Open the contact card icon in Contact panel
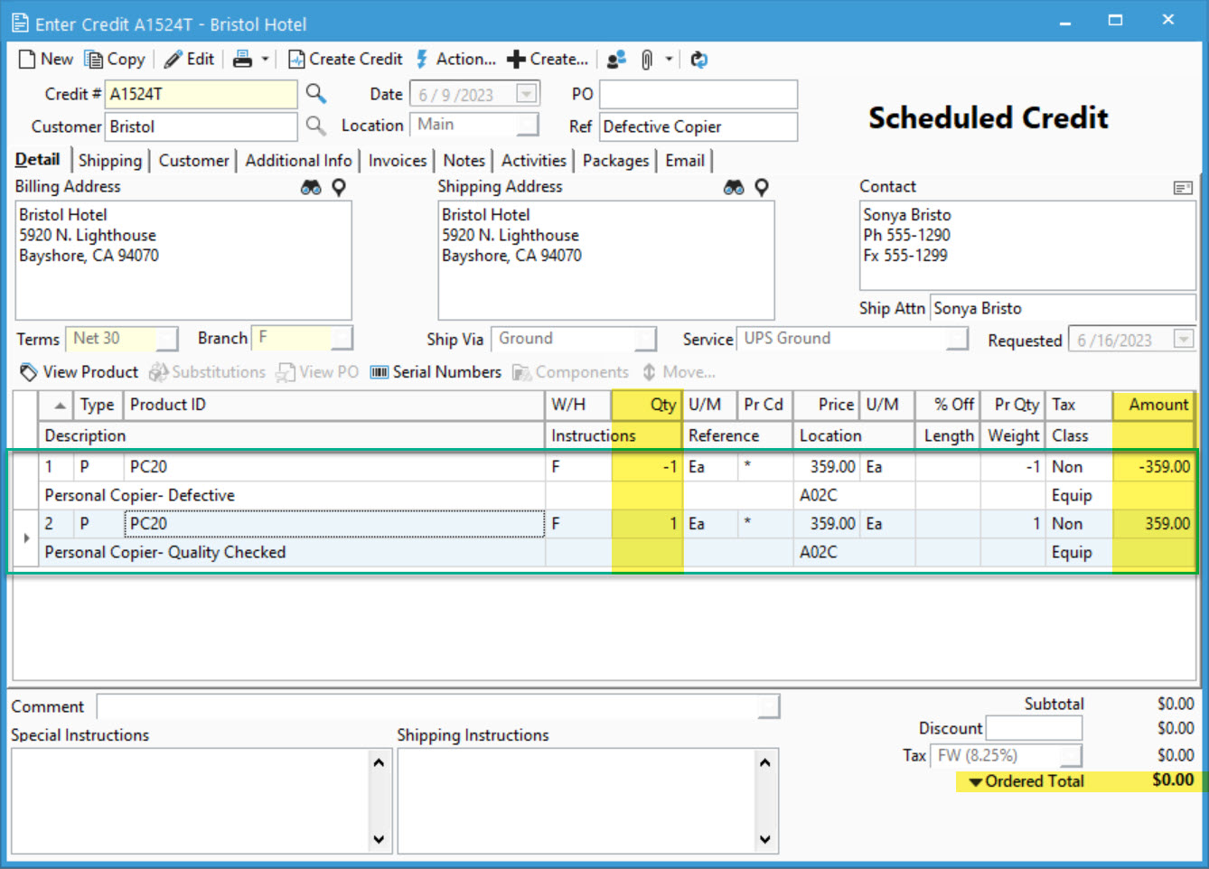 (1183, 187)
